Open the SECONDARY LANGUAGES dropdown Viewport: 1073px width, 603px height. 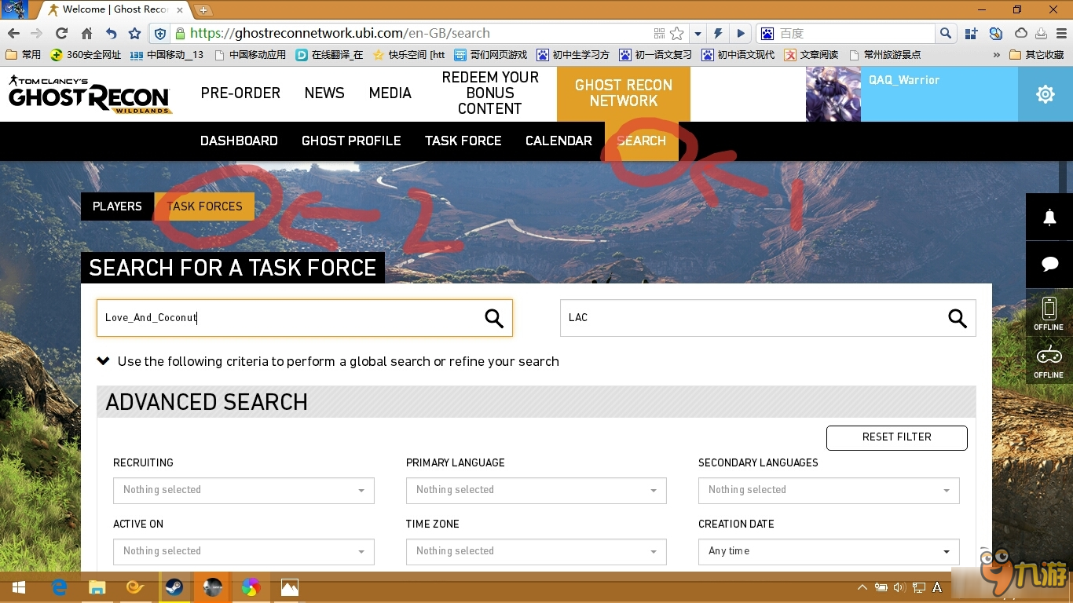829,490
